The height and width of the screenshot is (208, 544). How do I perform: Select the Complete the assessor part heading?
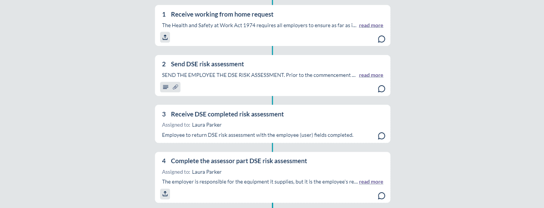(x=239, y=161)
